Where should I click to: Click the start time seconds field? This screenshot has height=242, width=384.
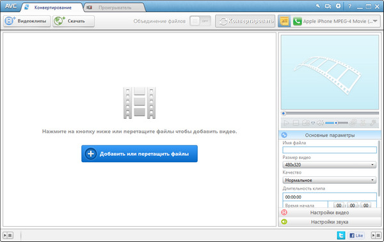tap(365, 206)
